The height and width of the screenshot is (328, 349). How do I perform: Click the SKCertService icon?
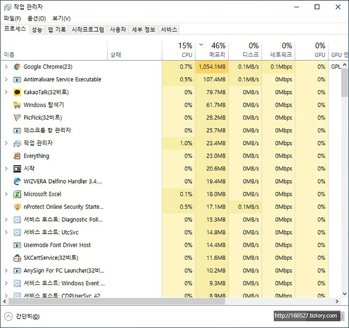click(x=17, y=258)
